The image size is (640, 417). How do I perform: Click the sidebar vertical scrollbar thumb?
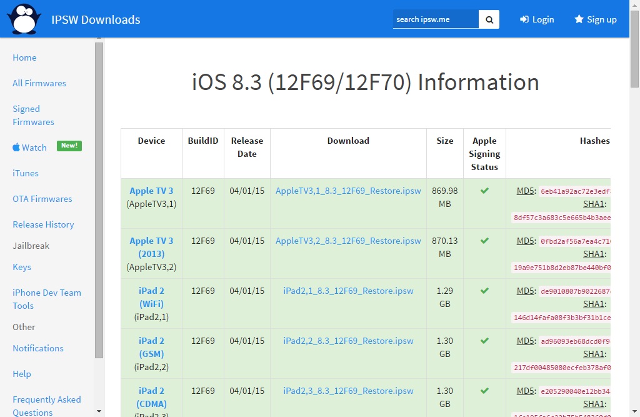(99, 200)
